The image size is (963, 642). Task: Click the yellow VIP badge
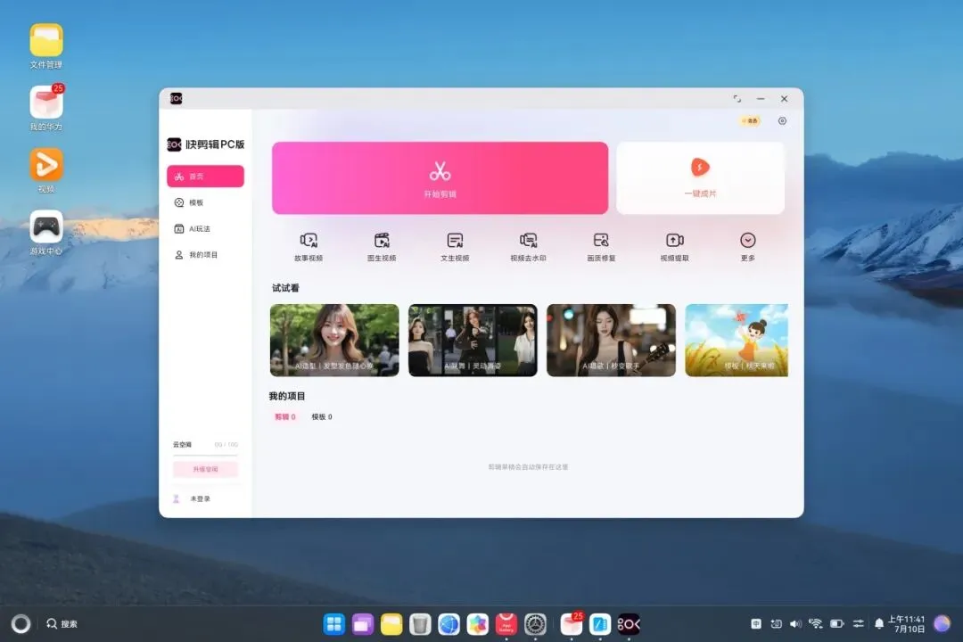coord(750,121)
